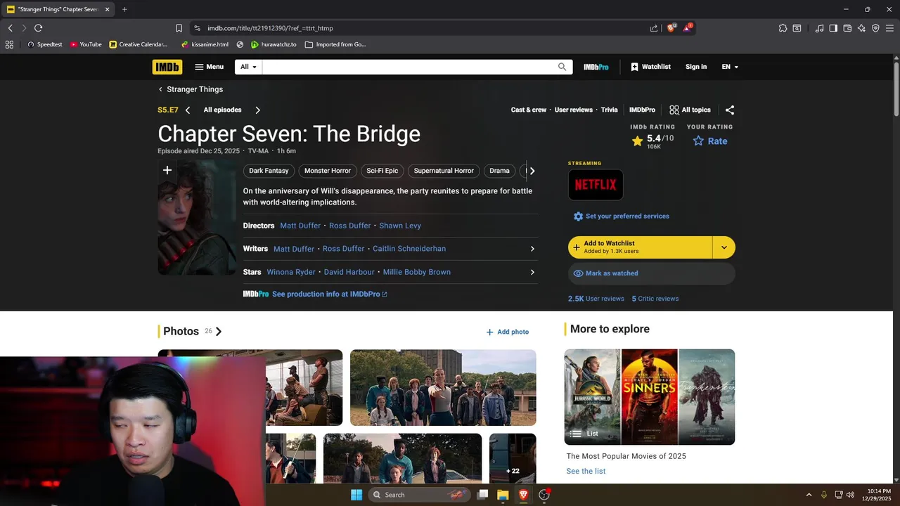
Task: Open the IMDb Menu
Action: [210, 67]
